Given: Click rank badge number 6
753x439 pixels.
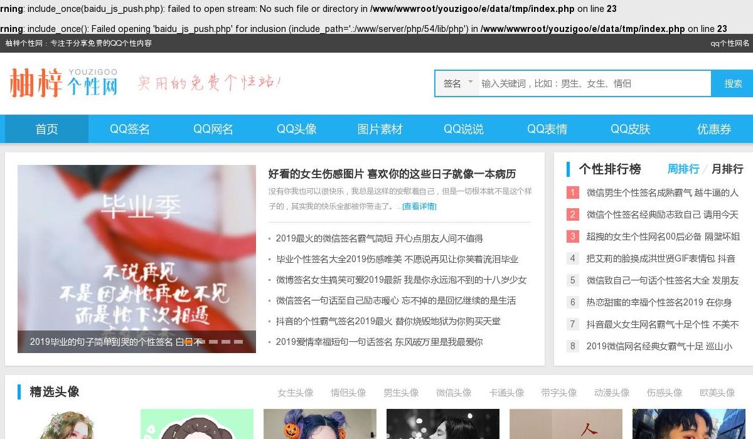Looking at the screenshot, I should coord(572,302).
